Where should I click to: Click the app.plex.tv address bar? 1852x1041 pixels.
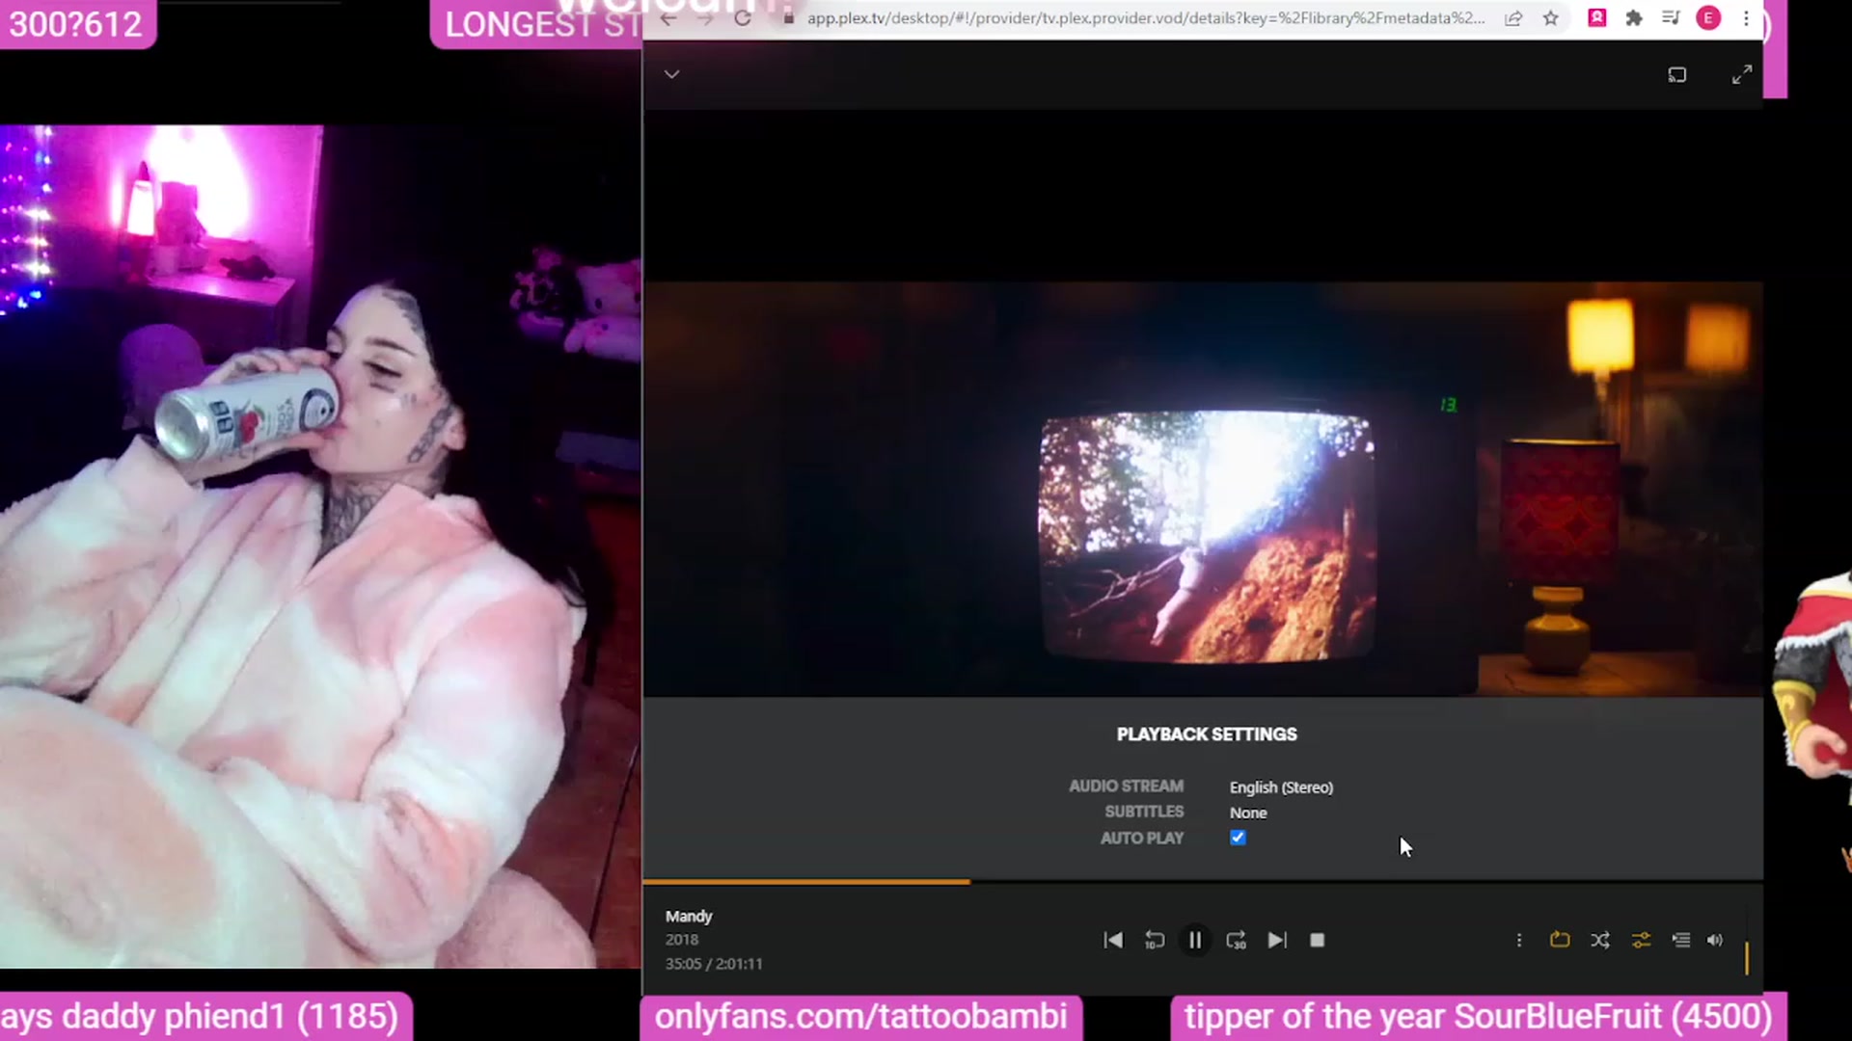click(x=1145, y=17)
